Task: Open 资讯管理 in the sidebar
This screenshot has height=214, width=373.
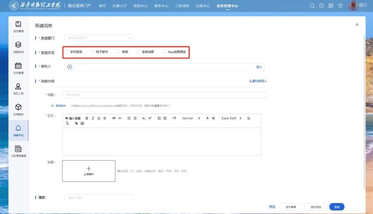Action: click(18, 27)
